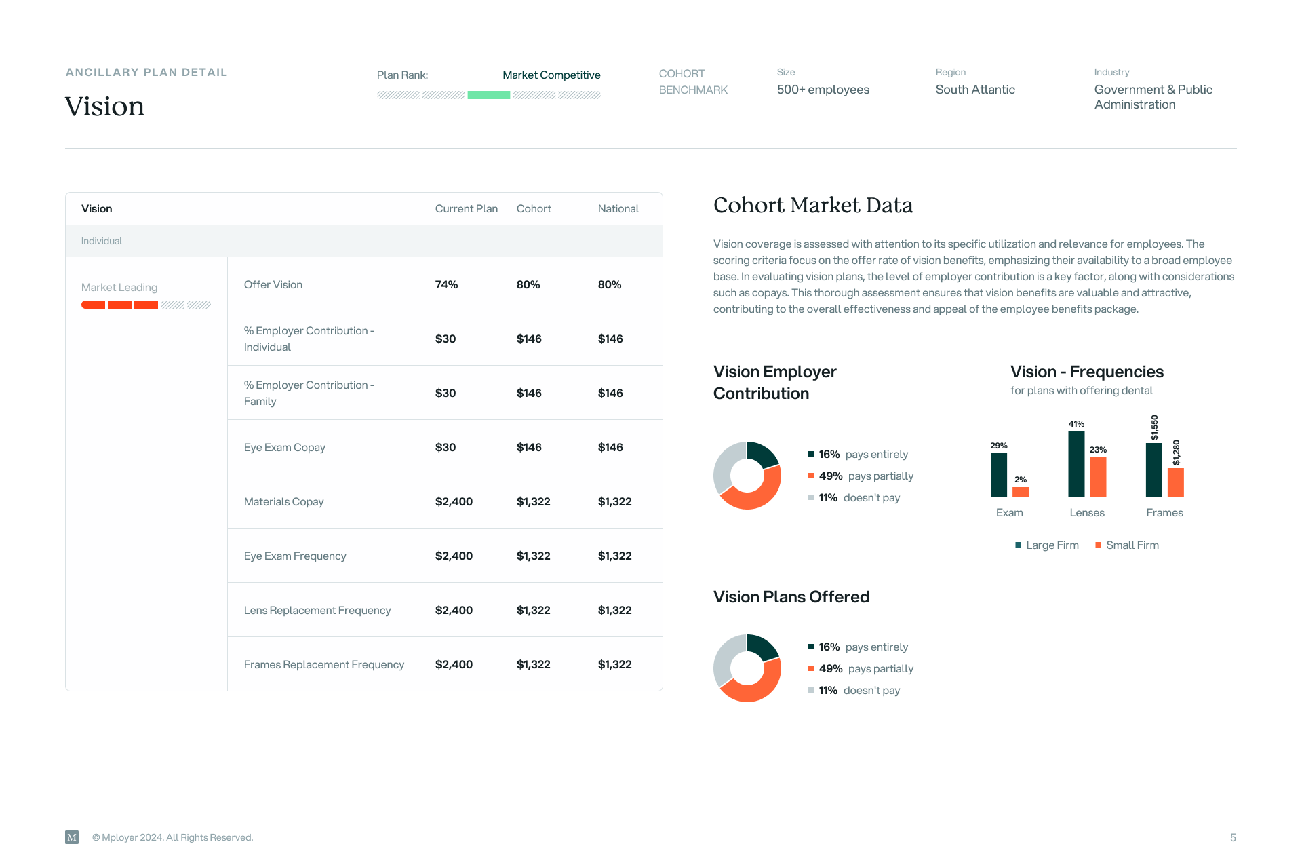Screen dimensions: 1302x863
Task: Click the South Atlantic region value
Action: (974, 90)
